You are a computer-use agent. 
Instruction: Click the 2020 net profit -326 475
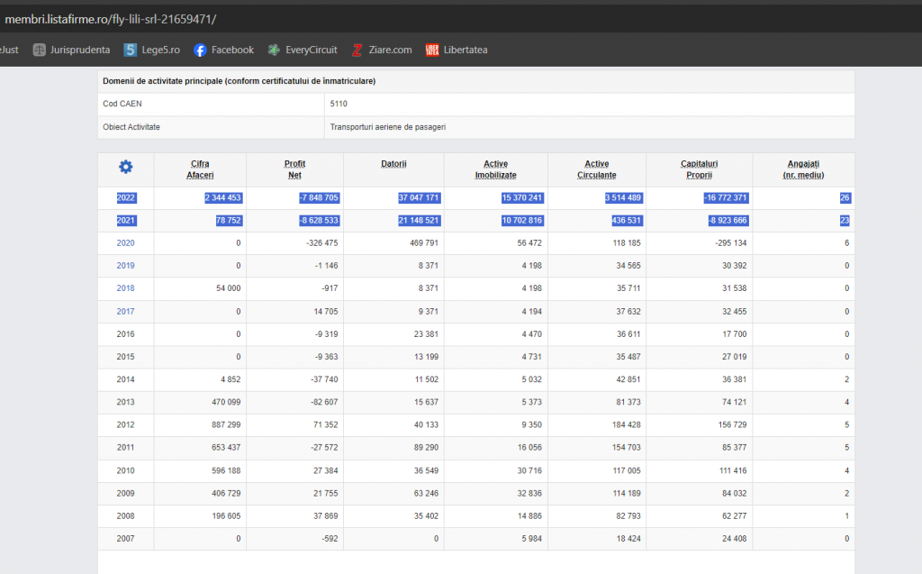click(322, 243)
